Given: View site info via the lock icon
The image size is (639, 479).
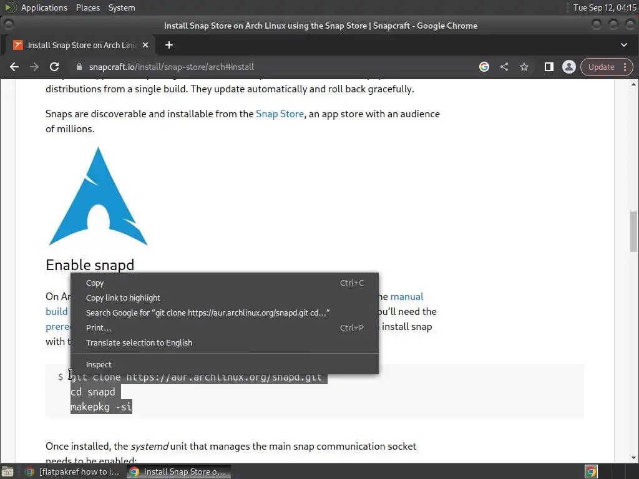Looking at the screenshot, I should pos(79,67).
